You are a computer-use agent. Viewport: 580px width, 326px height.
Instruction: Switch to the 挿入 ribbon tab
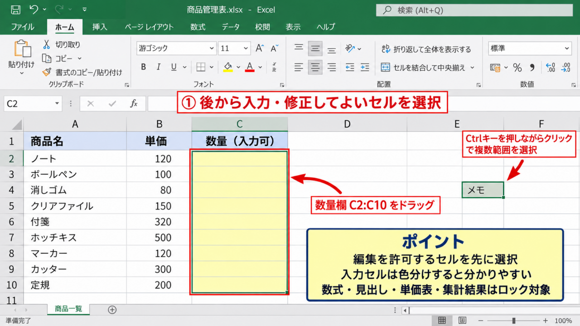point(100,27)
